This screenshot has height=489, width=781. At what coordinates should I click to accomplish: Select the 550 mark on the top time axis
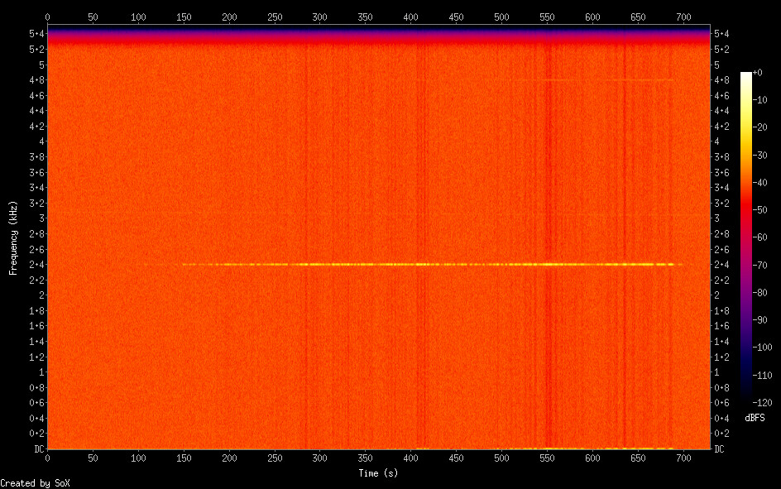coord(546,16)
